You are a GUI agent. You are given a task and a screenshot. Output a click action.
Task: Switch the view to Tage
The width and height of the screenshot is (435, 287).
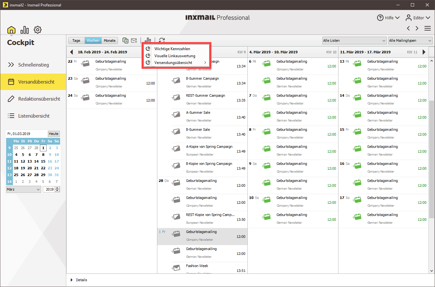coord(76,40)
